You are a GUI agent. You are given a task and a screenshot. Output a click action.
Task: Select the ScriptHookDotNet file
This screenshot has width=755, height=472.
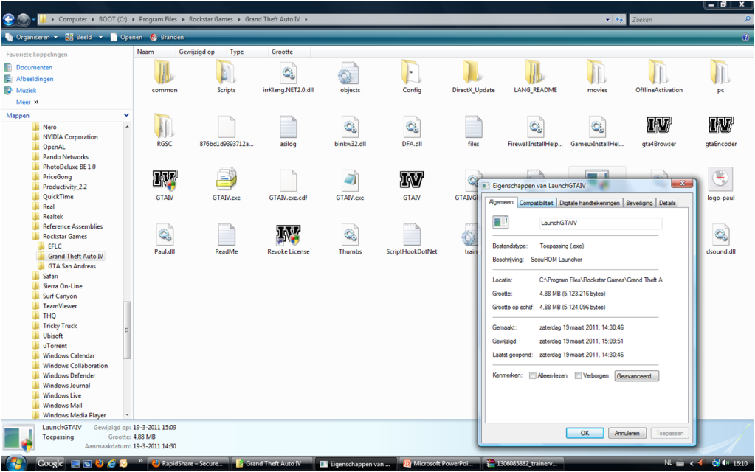click(x=412, y=239)
